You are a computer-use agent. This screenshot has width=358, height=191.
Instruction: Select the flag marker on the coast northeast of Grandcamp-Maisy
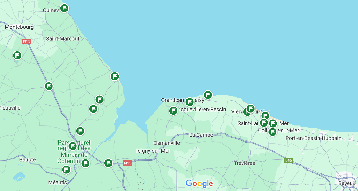208,95
